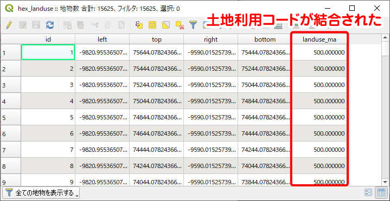This screenshot has width=390, height=201.
Task: Close the hex_landuse attribute table window
Action: [377, 8]
